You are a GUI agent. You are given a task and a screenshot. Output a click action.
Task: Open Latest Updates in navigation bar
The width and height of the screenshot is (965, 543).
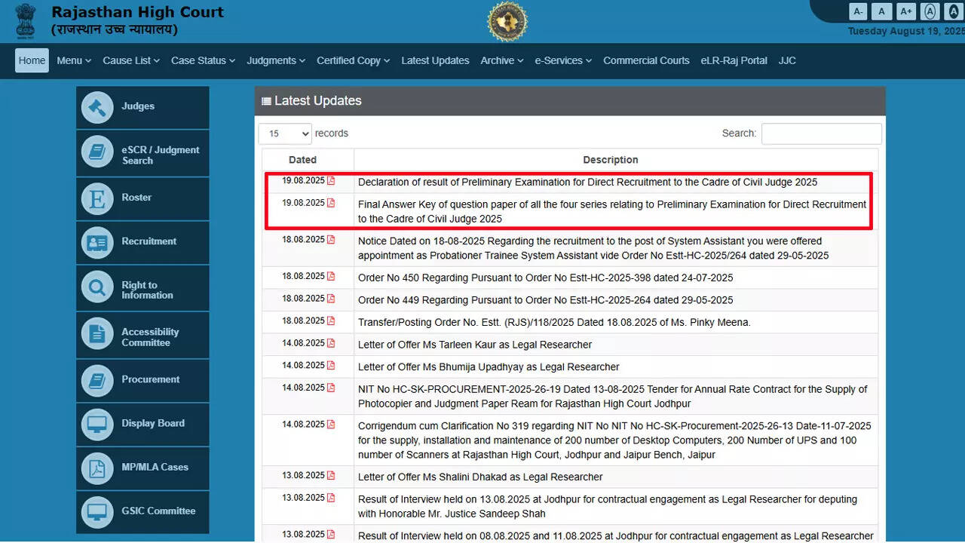(x=435, y=60)
